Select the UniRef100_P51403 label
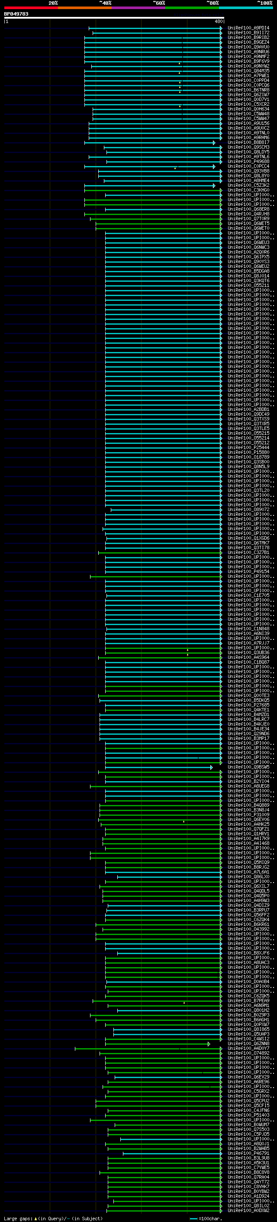This screenshot has width=277, height=1222. (248, 1115)
